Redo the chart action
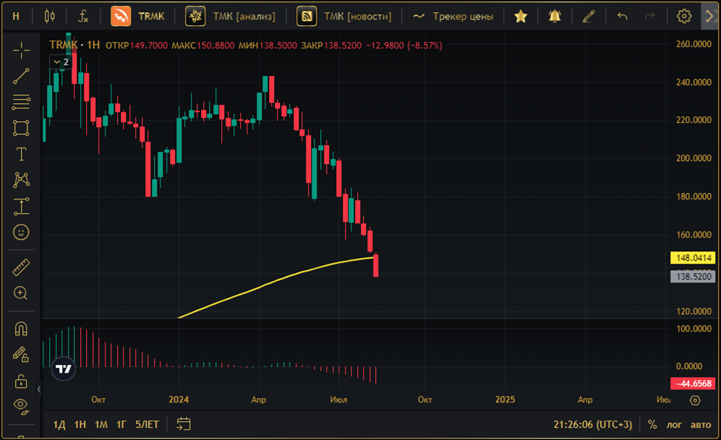721x440 pixels. (x=649, y=17)
